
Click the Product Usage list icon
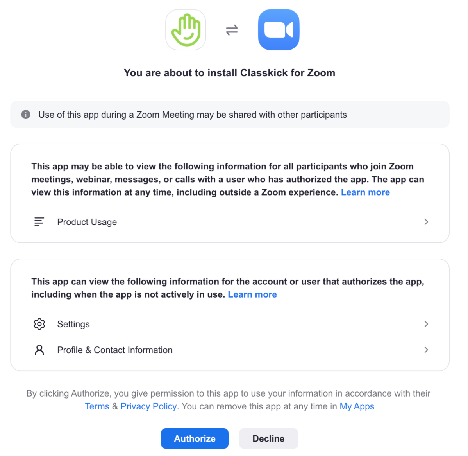39,222
